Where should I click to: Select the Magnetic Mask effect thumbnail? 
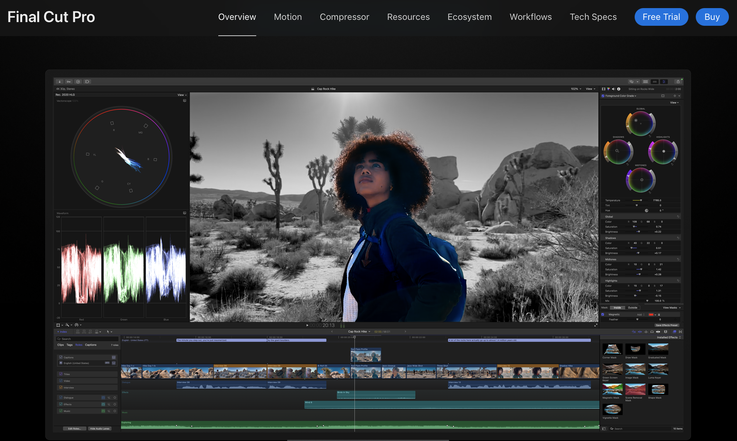click(x=612, y=389)
